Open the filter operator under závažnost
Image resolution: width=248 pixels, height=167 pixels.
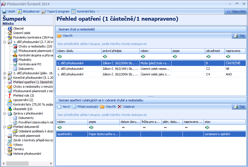[209, 56]
